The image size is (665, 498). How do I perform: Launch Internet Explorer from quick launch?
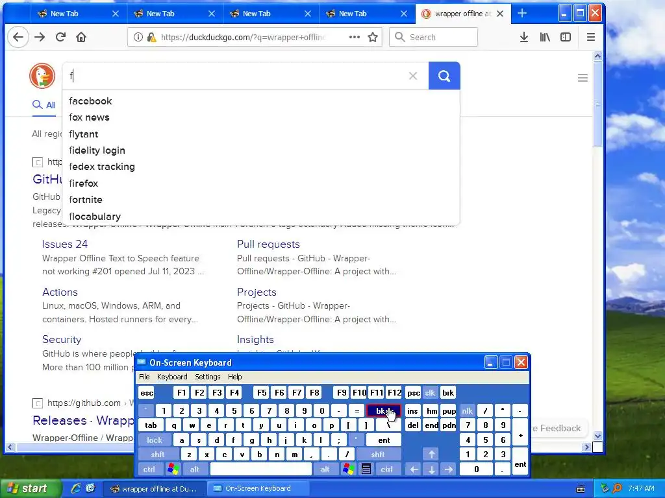pyautogui.click(x=76, y=488)
